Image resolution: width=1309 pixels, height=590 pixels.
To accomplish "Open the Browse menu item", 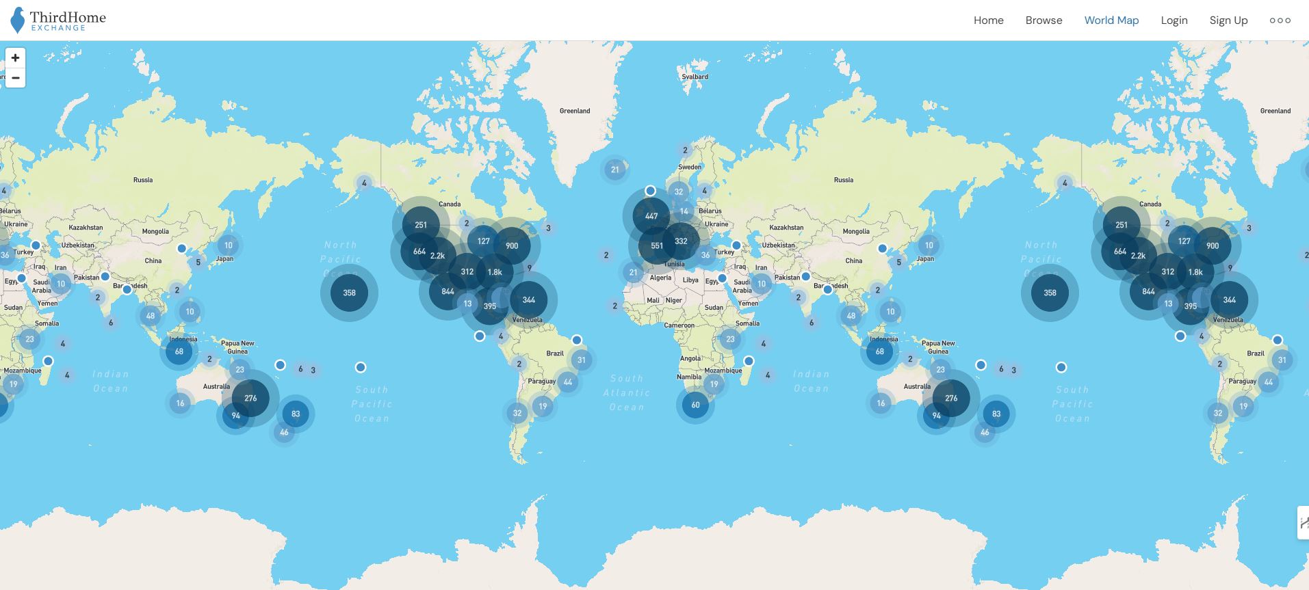I will click(1044, 21).
